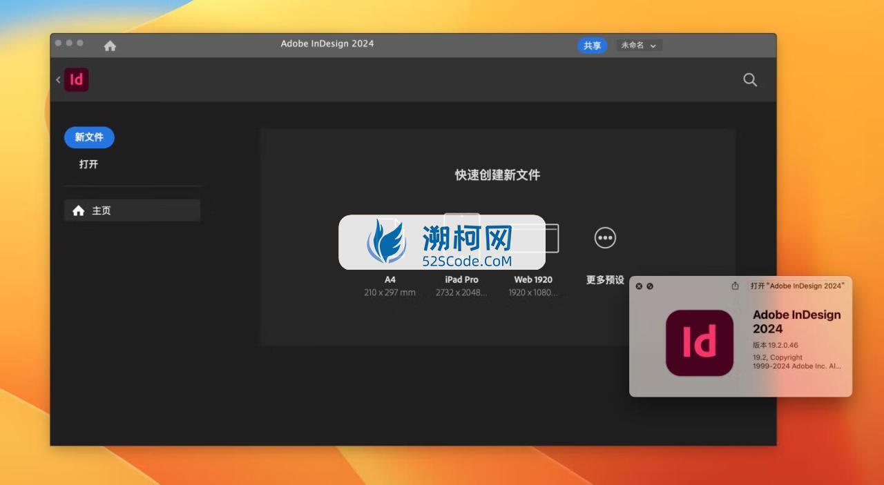Click the copyright 1999-2024 Adobe text

click(x=798, y=362)
